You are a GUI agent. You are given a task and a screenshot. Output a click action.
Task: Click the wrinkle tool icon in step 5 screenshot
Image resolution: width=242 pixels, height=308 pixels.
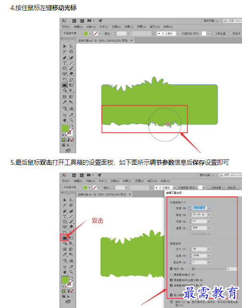tap(65, 238)
